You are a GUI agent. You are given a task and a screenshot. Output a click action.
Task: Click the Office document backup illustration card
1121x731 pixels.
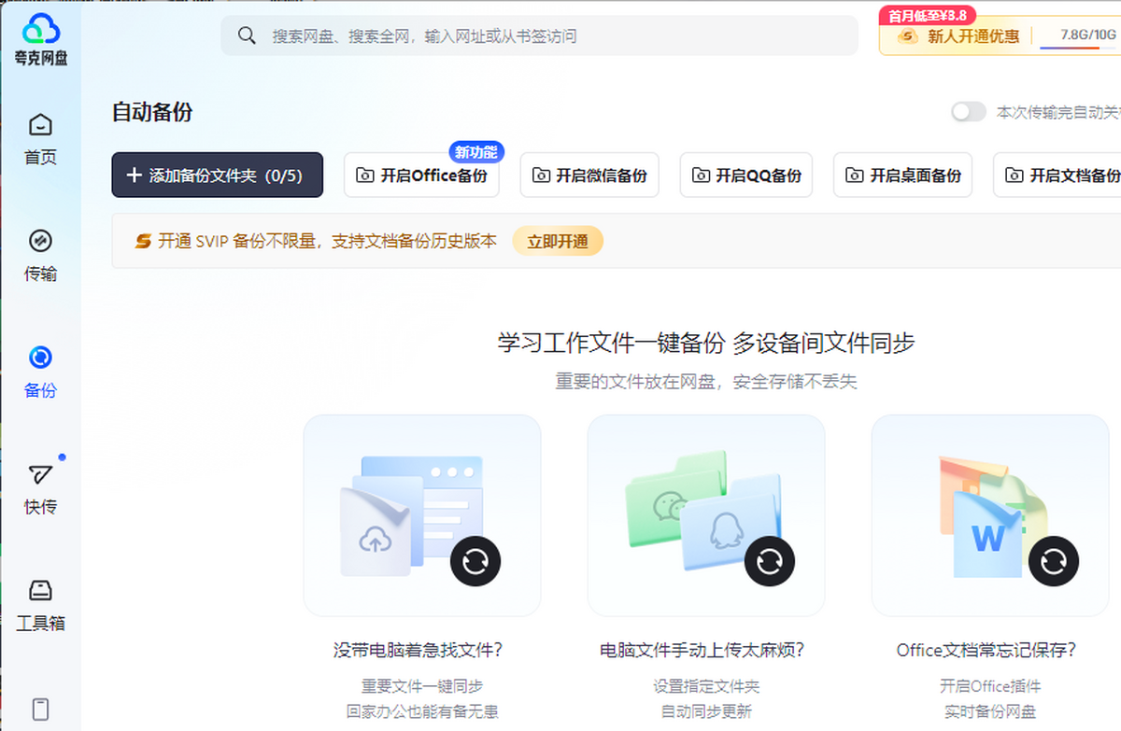coord(989,515)
